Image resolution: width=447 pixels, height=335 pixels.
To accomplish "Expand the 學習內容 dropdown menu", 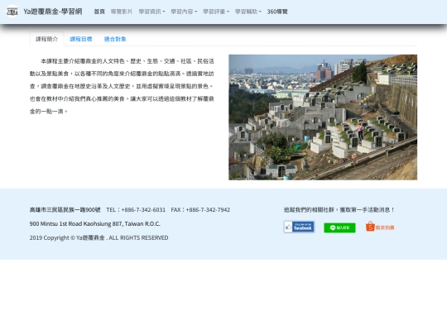I will (184, 12).
